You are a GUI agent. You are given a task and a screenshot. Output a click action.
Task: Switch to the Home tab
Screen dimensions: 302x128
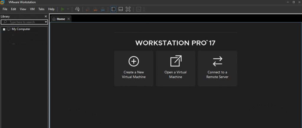61,19
